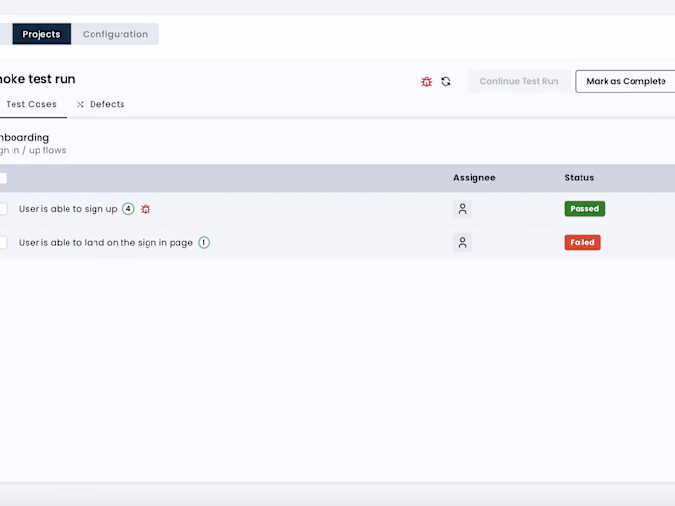Select the Projects tab
This screenshot has width=675, height=506.
[x=41, y=34]
